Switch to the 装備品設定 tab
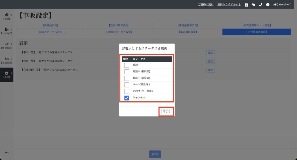The width and height of the screenshot is (297, 160). click(x=50, y=25)
